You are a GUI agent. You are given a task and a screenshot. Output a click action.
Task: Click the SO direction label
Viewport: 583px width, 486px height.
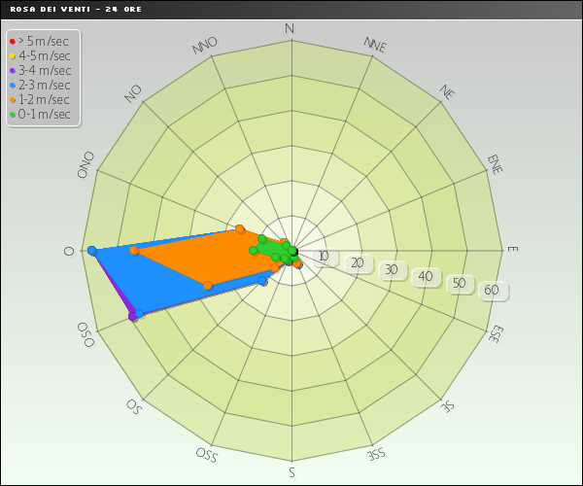pyautogui.click(x=134, y=407)
